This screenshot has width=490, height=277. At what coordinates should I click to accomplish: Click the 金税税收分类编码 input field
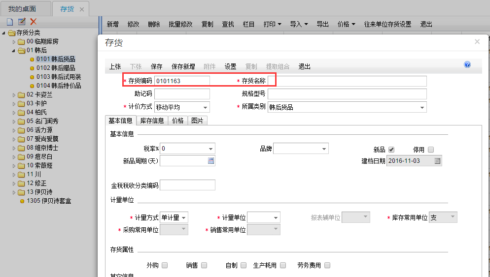(x=187, y=185)
